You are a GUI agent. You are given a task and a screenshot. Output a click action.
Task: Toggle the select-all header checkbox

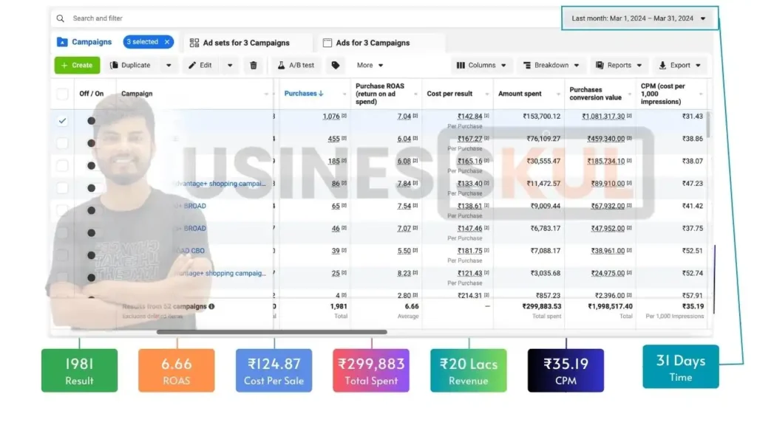point(63,94)
